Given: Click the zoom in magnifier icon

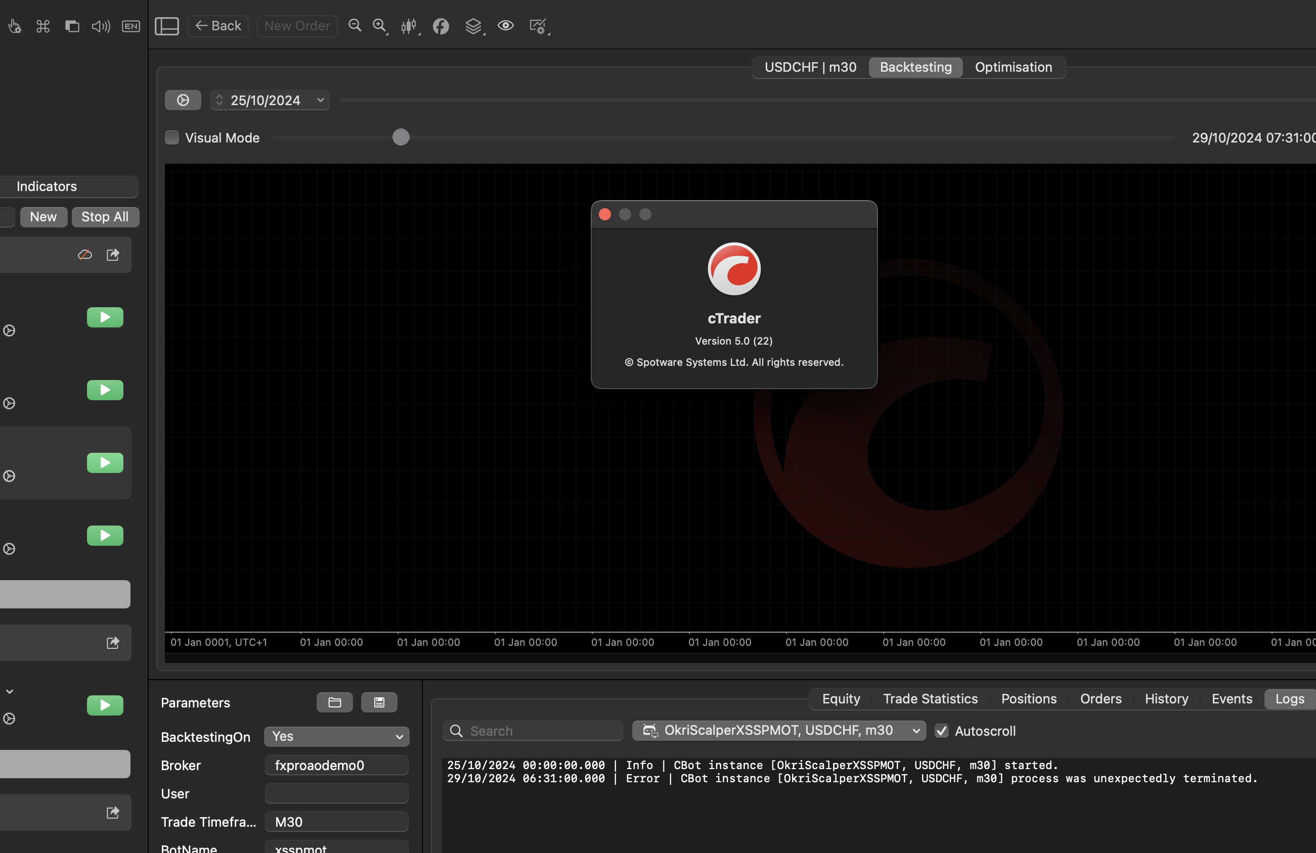Looking at the screenshot, I should 380,26.
